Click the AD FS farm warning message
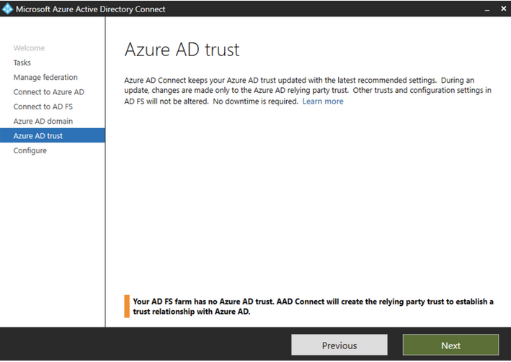 (x=313, y=307)
